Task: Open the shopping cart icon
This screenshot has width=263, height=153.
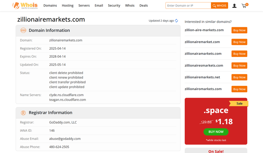Action: [245, 6]
